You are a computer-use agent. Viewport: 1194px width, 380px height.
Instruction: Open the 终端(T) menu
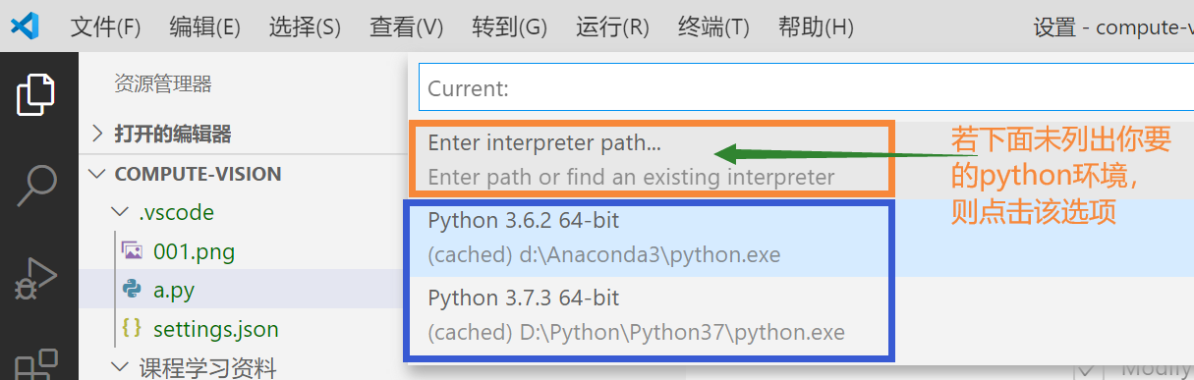pos(713,27)
